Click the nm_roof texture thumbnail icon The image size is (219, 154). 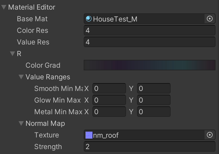coord(89,135)
